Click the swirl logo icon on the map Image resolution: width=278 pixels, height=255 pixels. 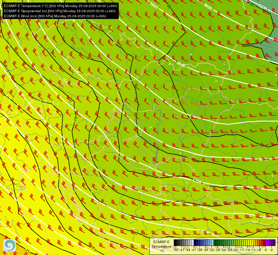(x=10, y=245)
